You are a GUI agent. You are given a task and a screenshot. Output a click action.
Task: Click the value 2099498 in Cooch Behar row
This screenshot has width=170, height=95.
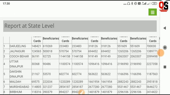(x=152, y=56)
